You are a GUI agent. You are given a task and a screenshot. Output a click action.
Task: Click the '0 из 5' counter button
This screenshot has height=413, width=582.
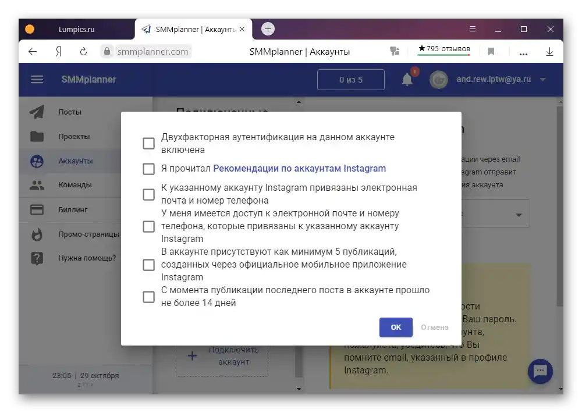point(351,80)
